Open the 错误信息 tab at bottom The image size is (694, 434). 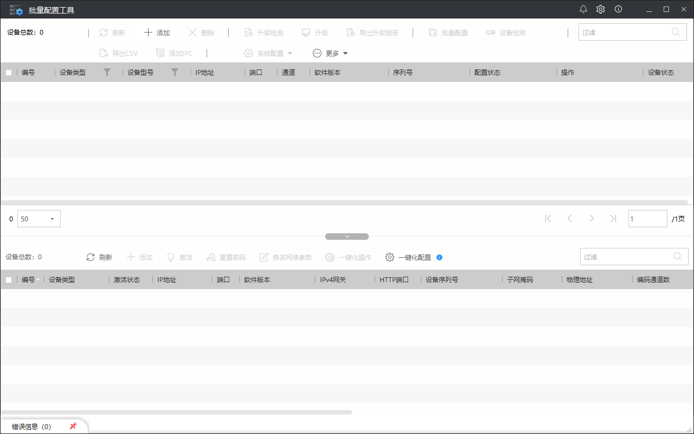click(31, 426)
